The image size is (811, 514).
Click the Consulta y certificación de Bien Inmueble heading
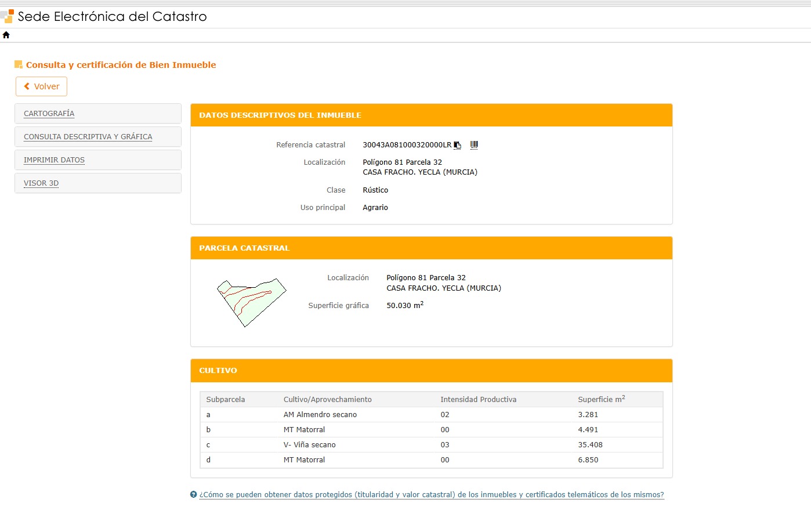point(121,65)
